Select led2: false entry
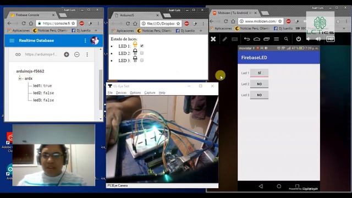Viewport: 352px width, 198px height. coord(43,93)
